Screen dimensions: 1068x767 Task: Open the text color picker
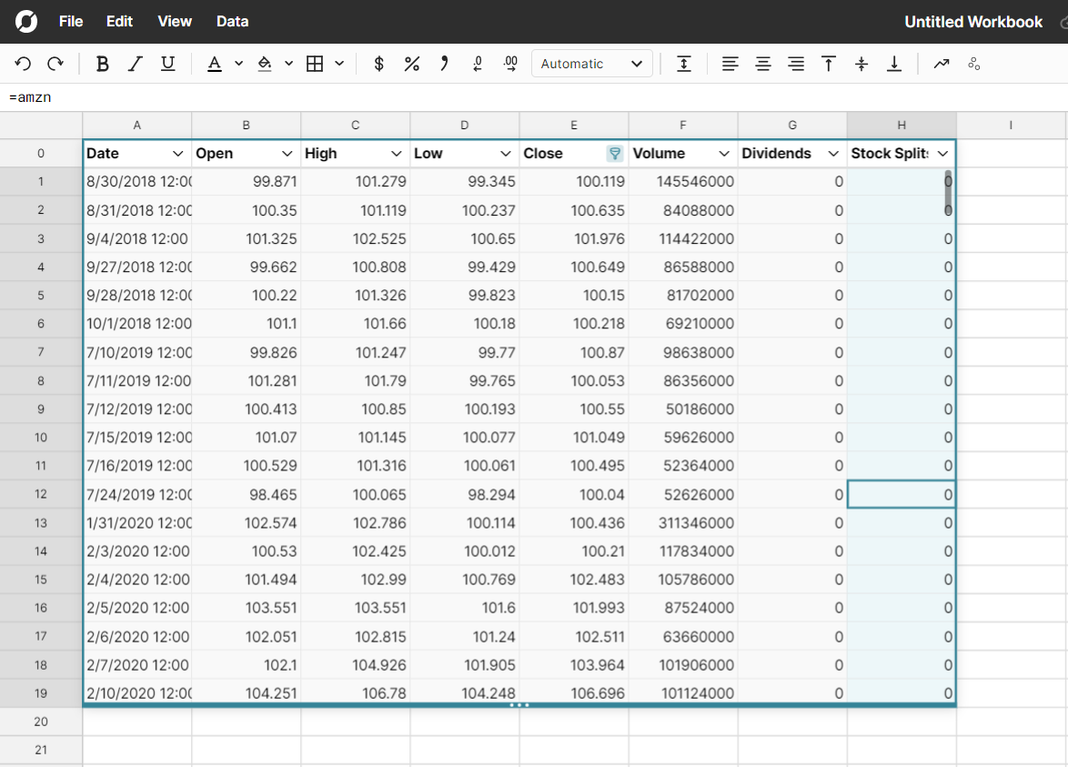point(215,64)
